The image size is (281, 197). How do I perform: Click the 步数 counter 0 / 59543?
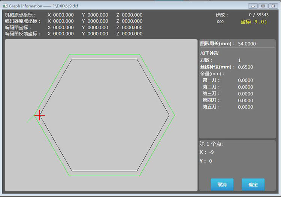coord(259,15)
